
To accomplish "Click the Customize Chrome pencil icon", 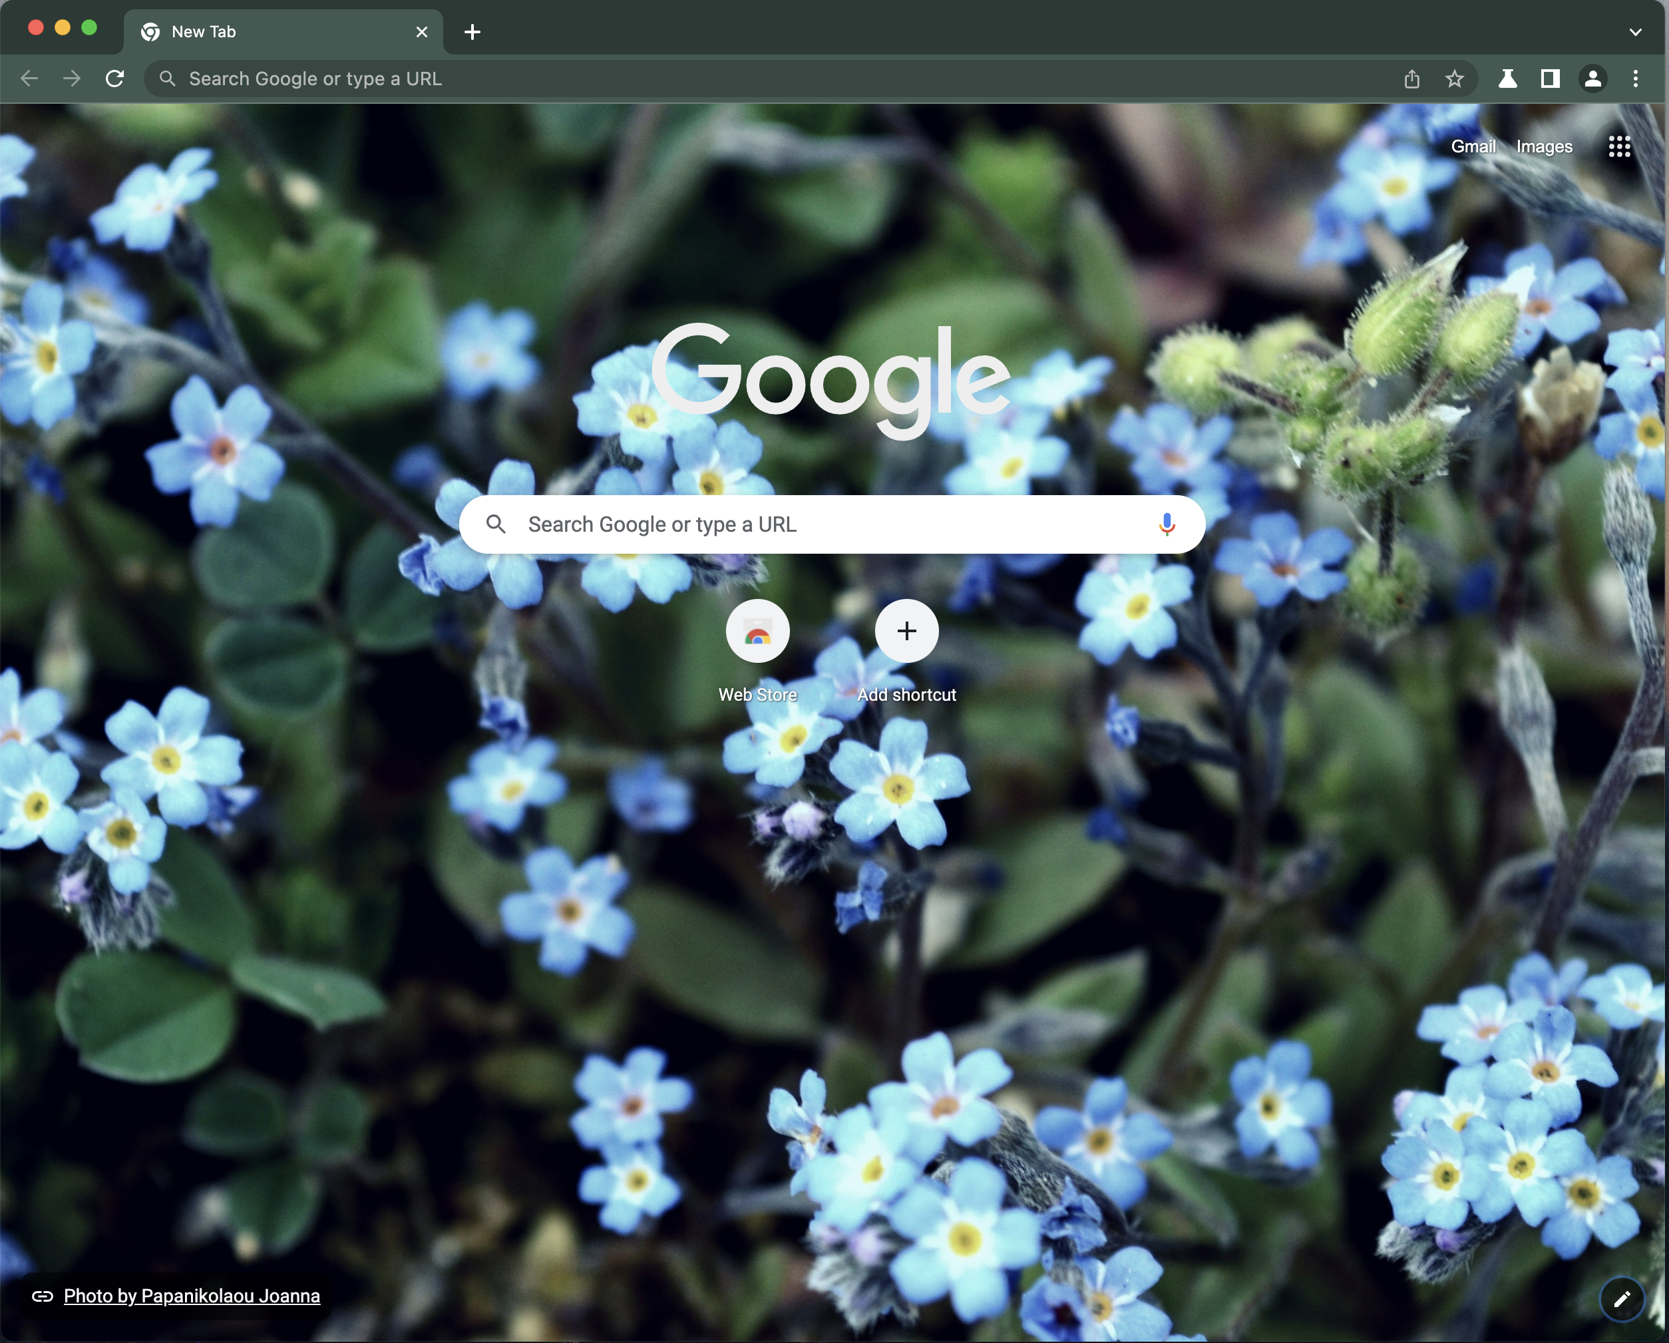I will (x=1621, y=1298).
